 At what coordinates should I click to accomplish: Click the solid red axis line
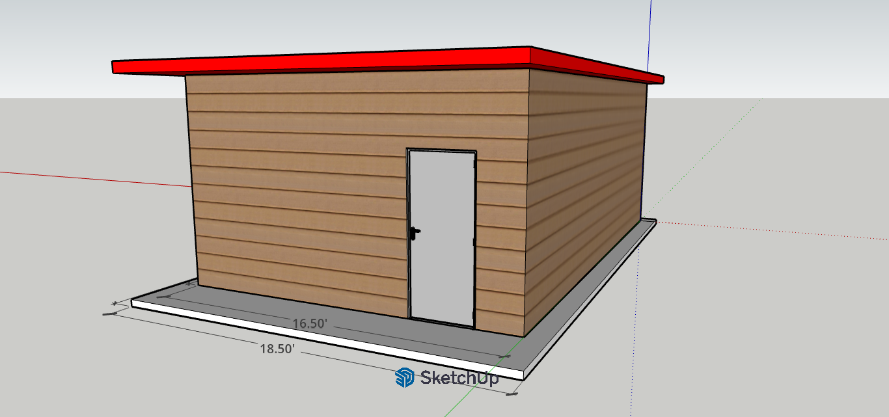click(x=98, y=179)
